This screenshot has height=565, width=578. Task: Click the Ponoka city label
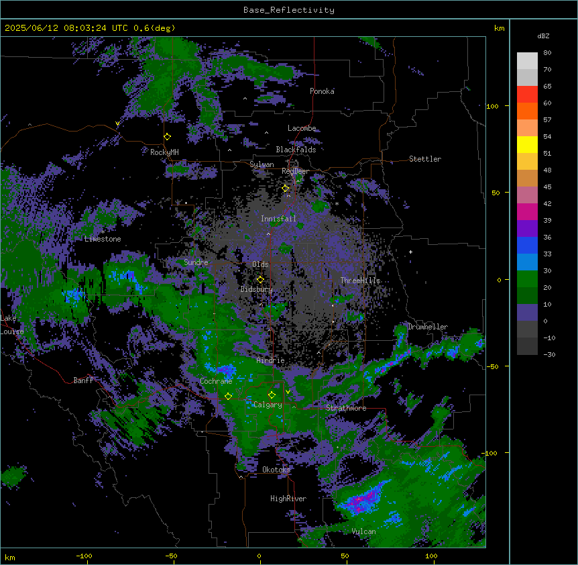pos(322,91)
